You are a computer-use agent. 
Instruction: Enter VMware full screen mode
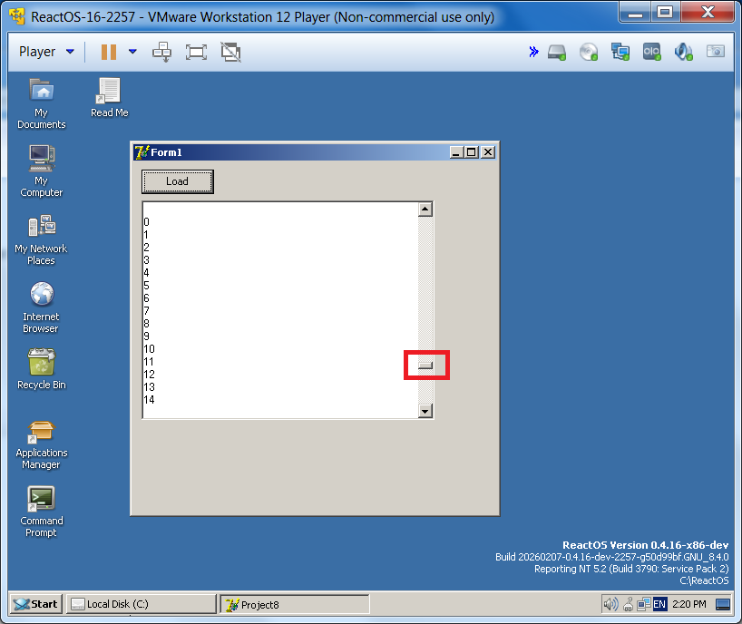(196, 52)
